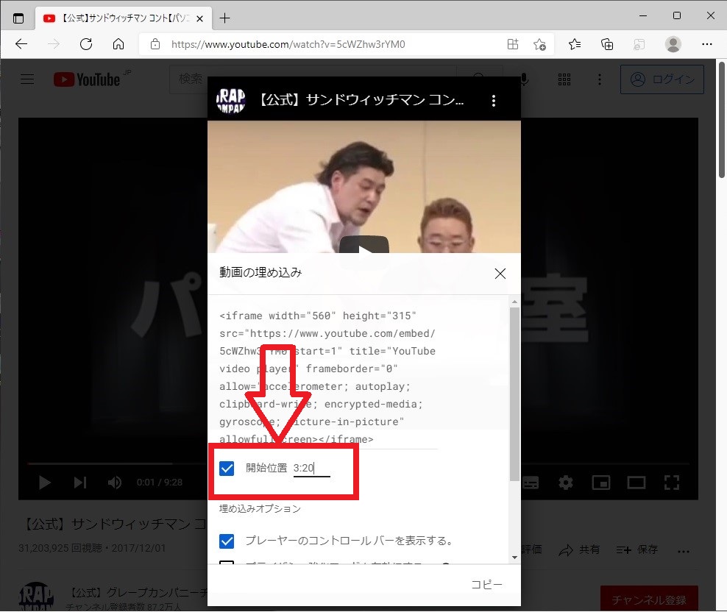
Task: Click the channel logo in embed preview
Action: pyautogui.click(x=231, y=101)
